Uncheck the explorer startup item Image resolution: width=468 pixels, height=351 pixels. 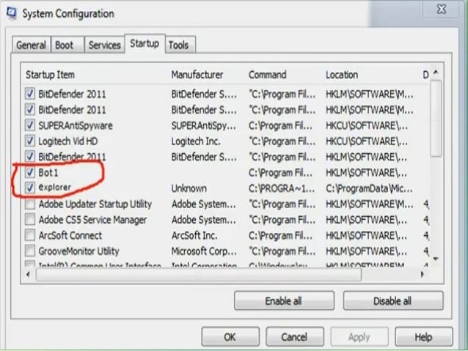tap(30, 188)
